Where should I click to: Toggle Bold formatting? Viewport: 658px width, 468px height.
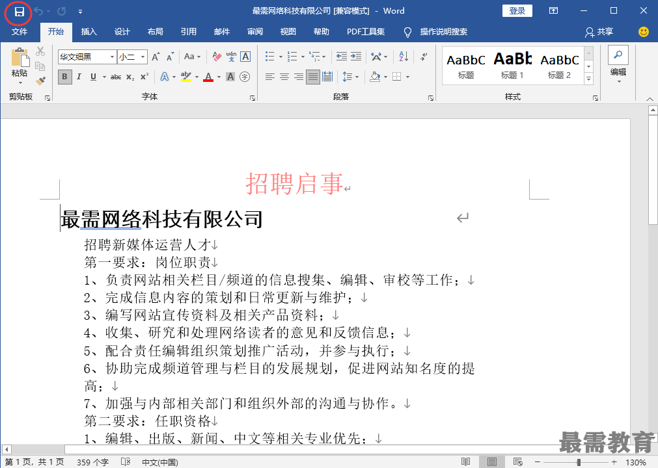64,77
